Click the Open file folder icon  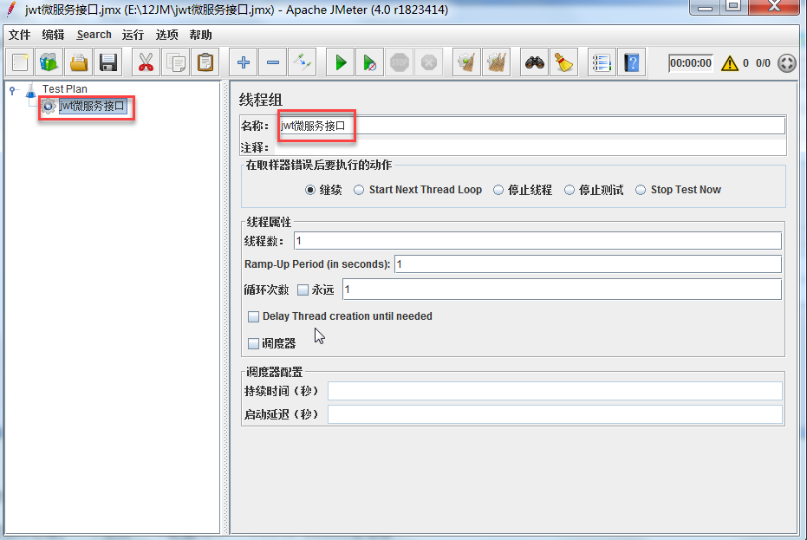[x=79, y=62]
